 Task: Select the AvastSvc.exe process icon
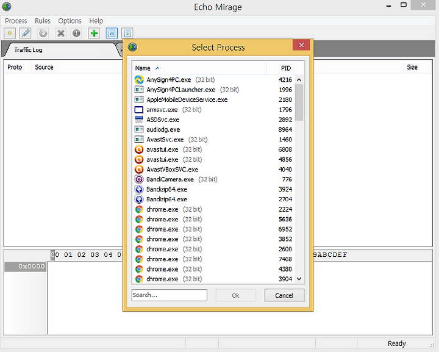pyautogui.click(x=139, y=140)
